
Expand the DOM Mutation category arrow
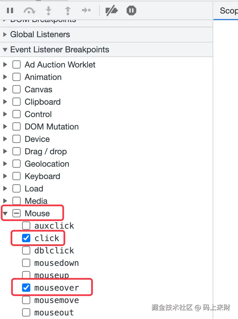point(5,127)
